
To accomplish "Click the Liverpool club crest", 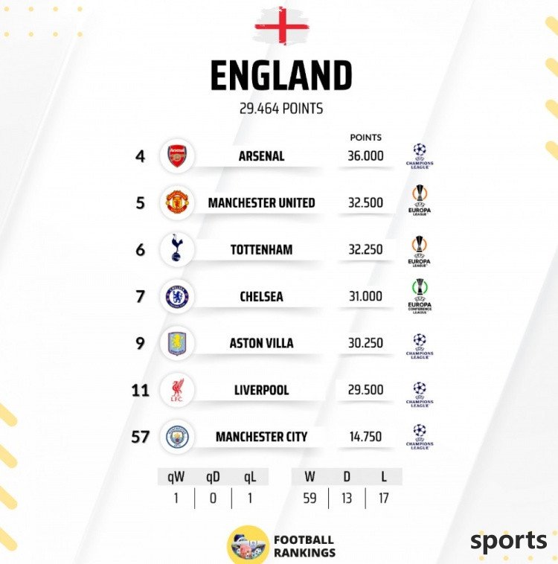I will coord(177,390).
